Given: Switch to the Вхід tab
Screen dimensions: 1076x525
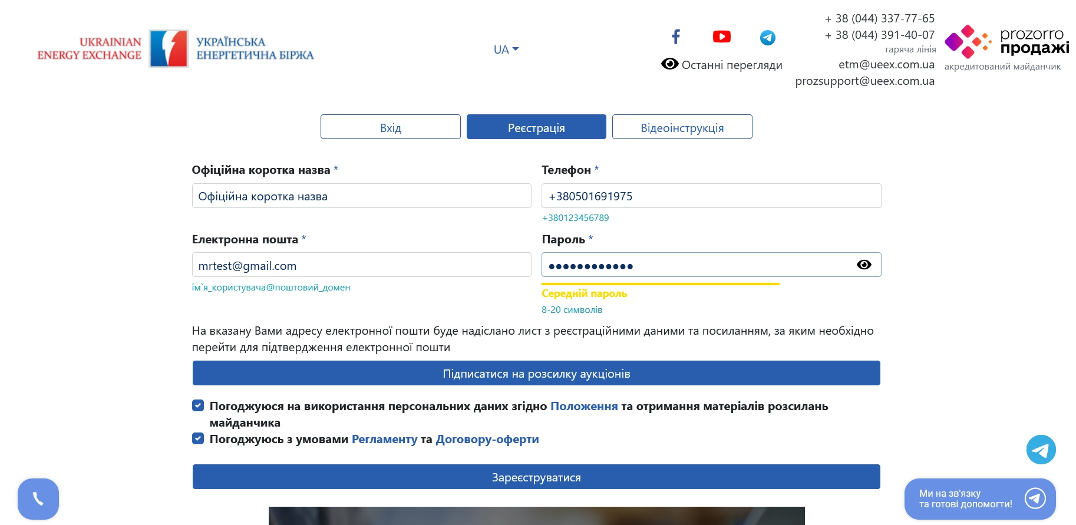Looking at the screenshot, I should [x=390, y=127].
